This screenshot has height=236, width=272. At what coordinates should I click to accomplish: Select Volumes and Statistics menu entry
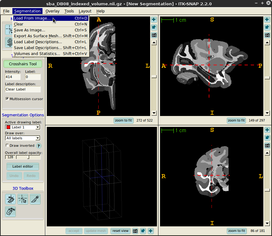[37, 54]
